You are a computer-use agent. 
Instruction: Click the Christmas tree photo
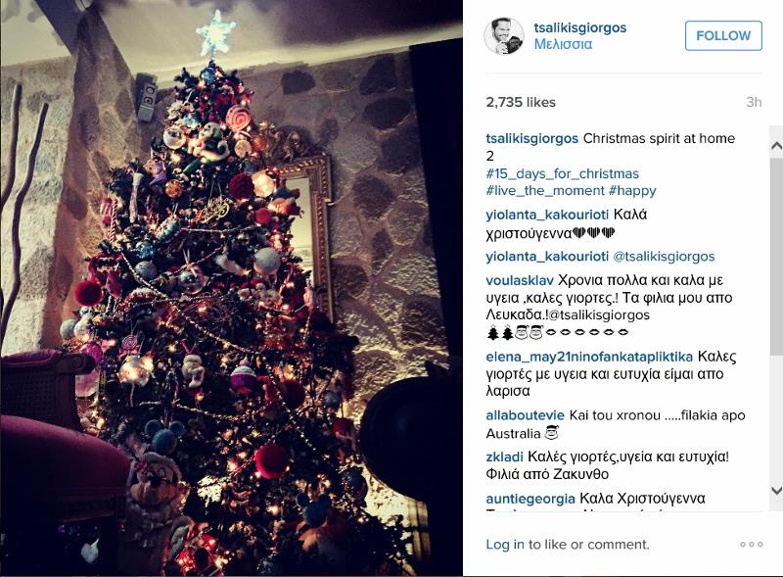click(x=231, y=288)
